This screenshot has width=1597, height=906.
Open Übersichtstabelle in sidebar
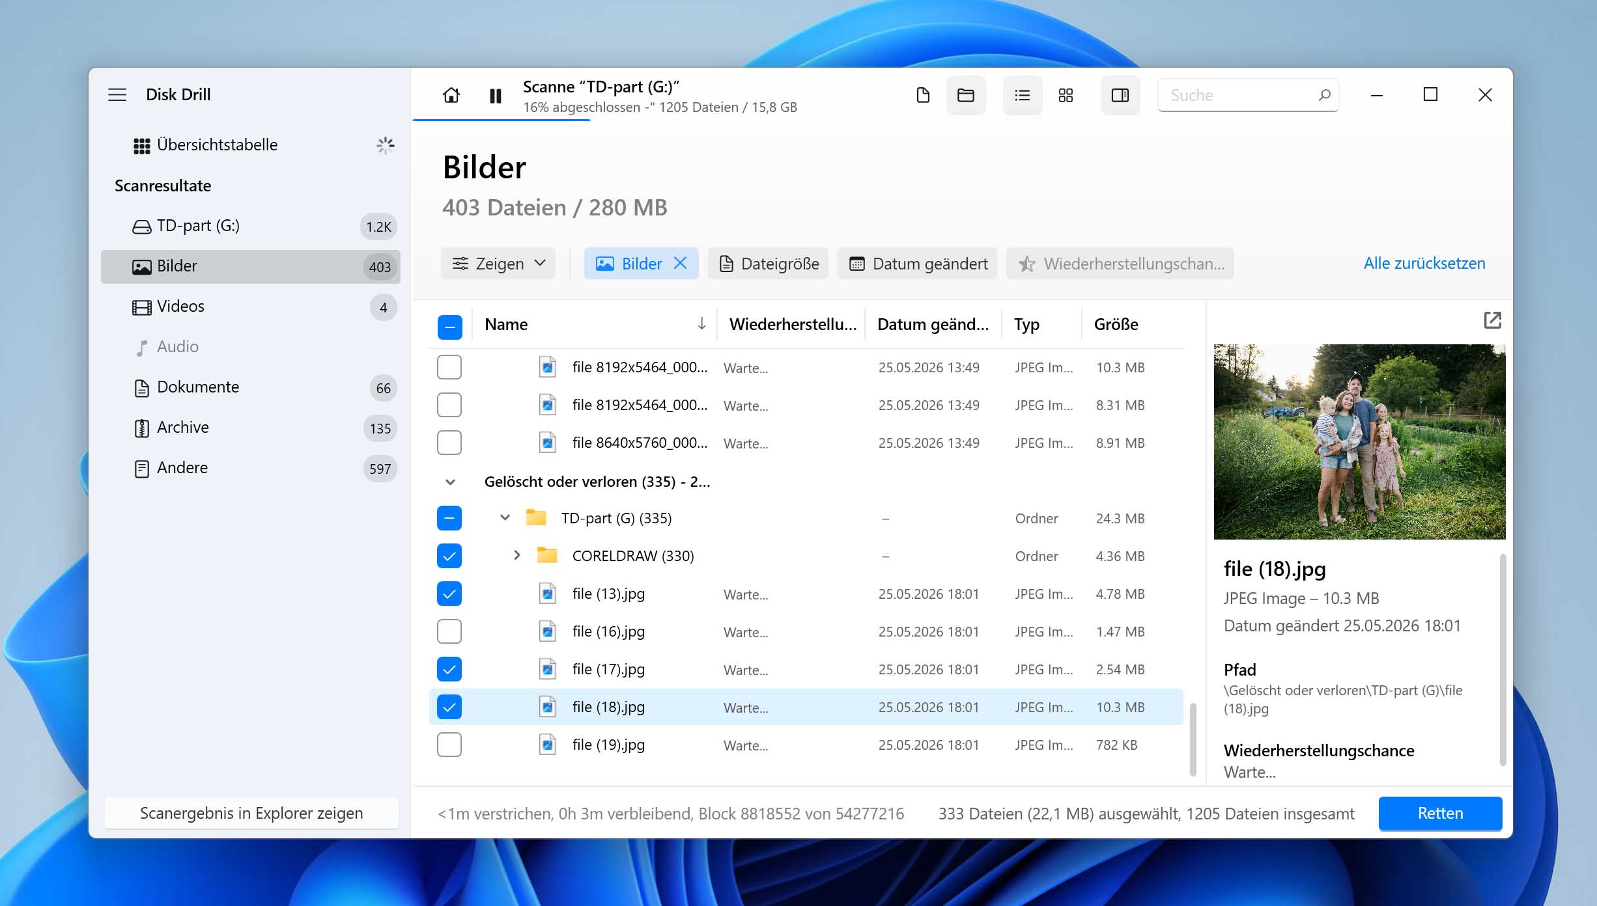point(251,145)
